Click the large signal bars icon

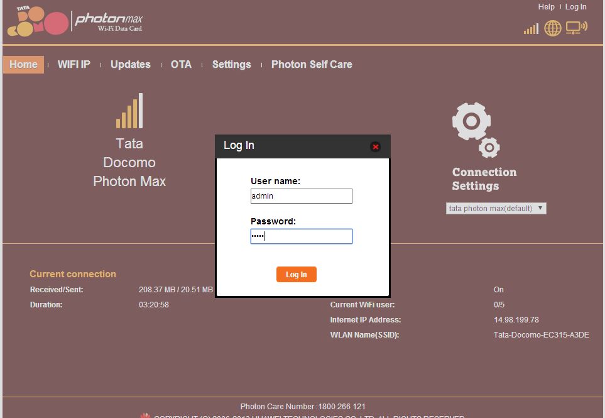tap(129, 111)
